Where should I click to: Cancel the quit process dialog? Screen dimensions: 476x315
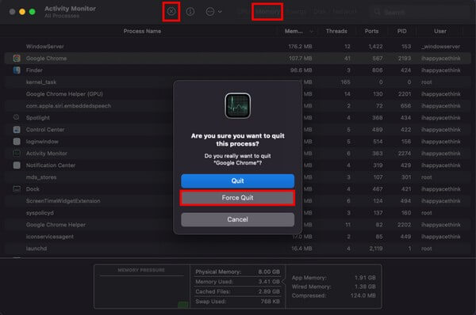(x=237, y=219)
